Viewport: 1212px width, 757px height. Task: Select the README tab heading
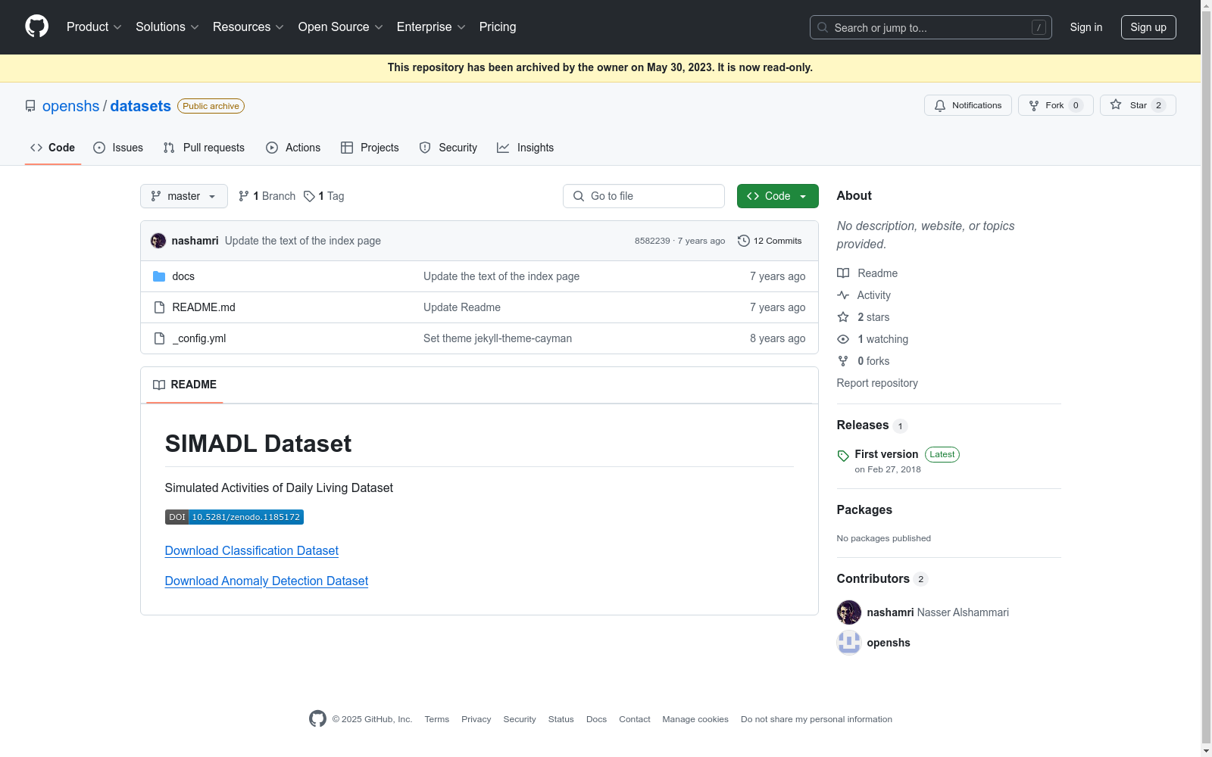185,385
